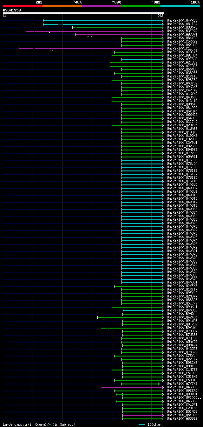The height and width of the screenshot is (427, 203).
Task: Select hit label UniRef100_Q1WAB6
Action: point(182,129)
